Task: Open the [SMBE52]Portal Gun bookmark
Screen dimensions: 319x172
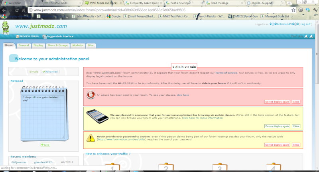Action: [243, 16]
